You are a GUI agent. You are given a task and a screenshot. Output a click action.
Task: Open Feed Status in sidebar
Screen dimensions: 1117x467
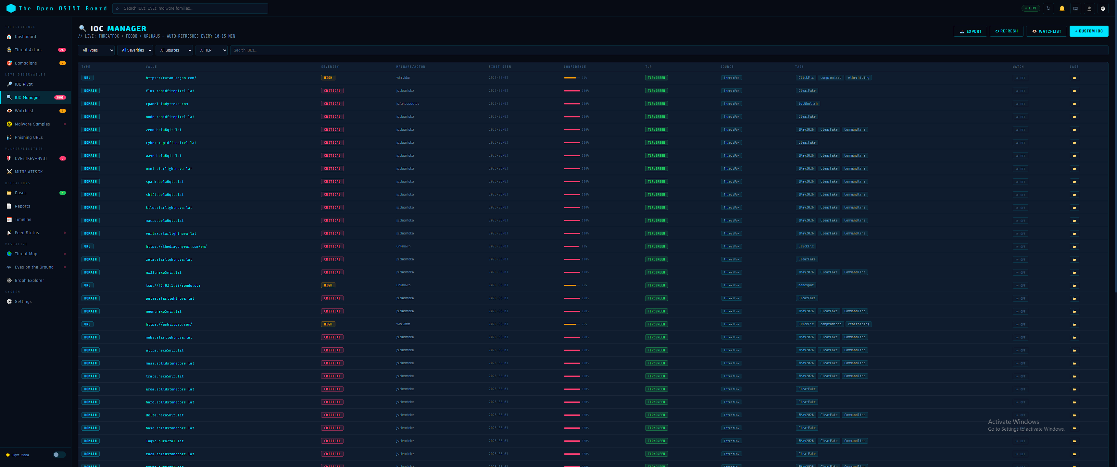click(x=36, y=233)
